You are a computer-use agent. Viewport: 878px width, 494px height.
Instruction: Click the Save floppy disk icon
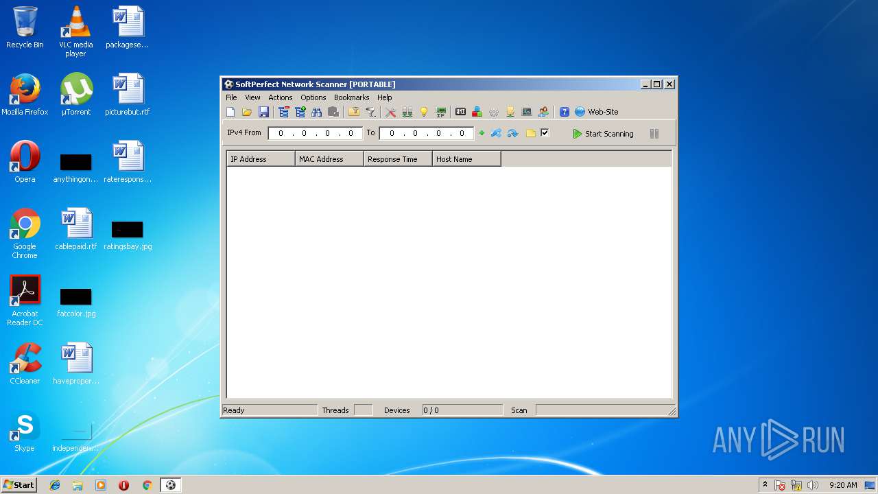coord(263,112)
